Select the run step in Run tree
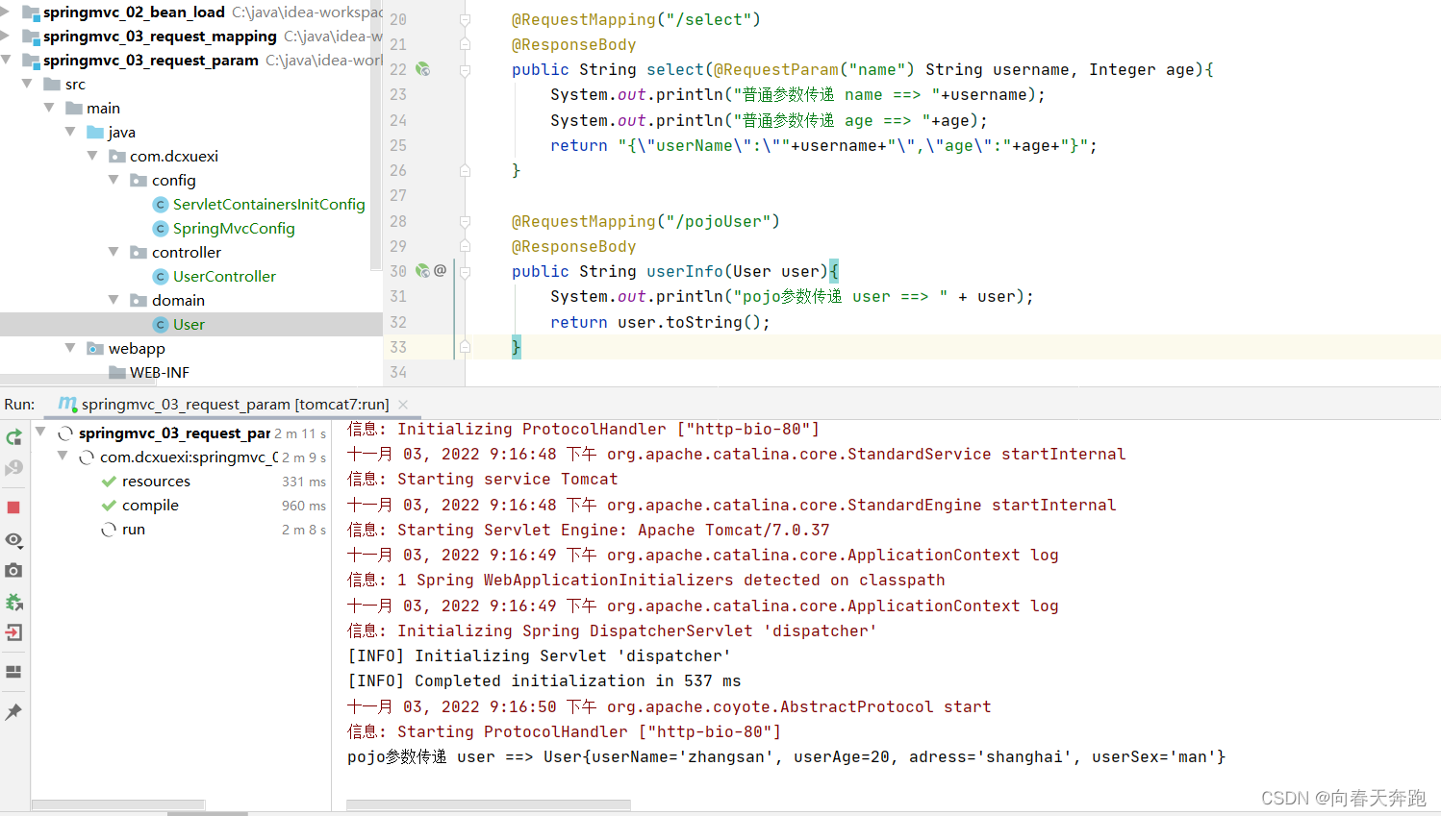The image size is (1441, 816). coord(134,530)
